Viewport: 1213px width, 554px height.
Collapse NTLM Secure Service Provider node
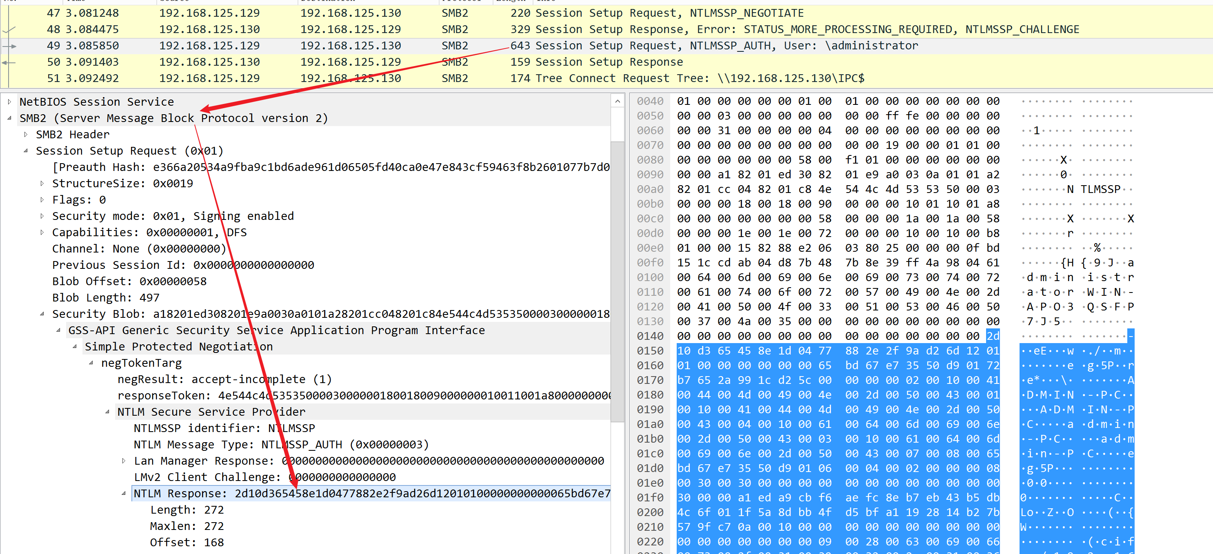(107, 412)
